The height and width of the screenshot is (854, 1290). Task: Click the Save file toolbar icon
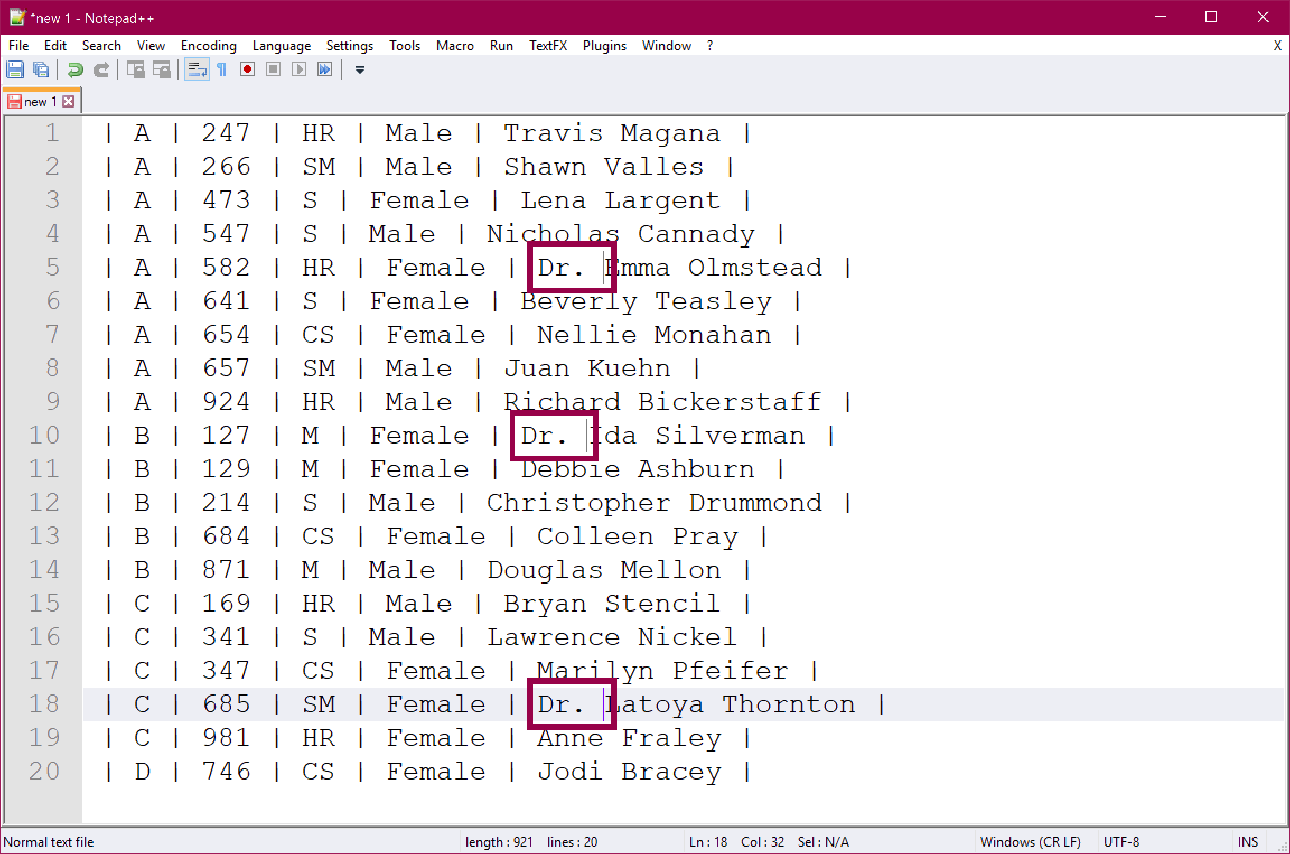point(15,69)
